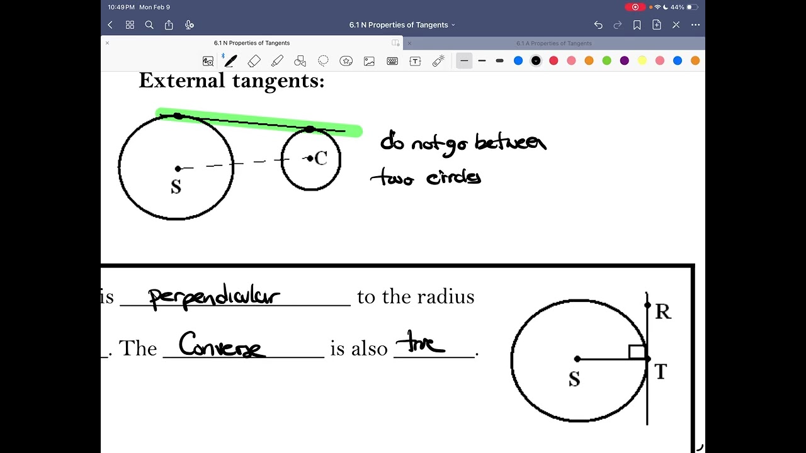The width and height of the screenshot is (806, 453).
Task: Select the Highlighter tool
Action: coord(277,61)
